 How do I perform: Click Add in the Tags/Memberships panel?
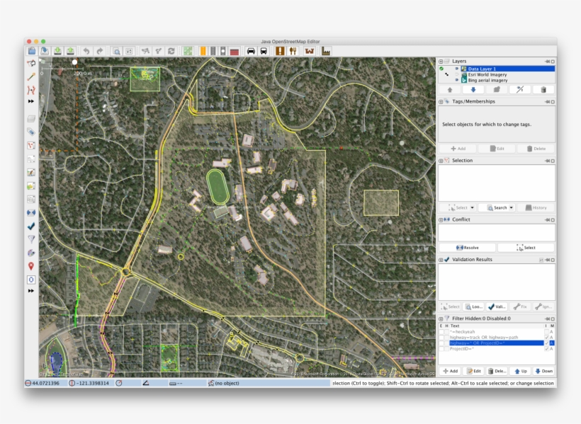[x=459, y=148]
